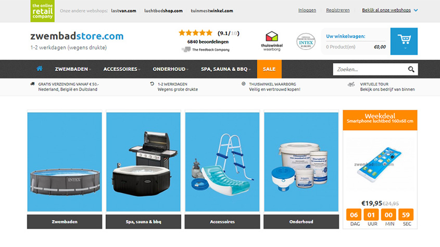Open Bekijk al onze webshops dropdown
This screenshot has width=440, height=247.
(390, 10)
